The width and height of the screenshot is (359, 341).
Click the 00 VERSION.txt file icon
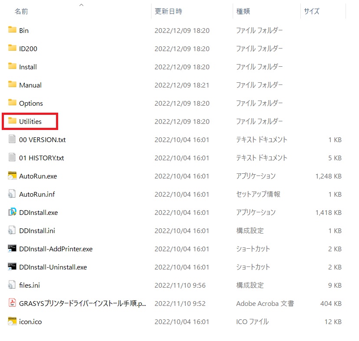click(x=12, y=139)
